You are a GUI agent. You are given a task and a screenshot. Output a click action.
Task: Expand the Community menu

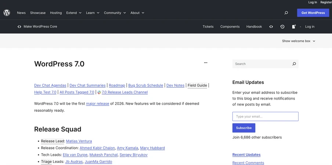pyautogui.click(x=115, y=13)
